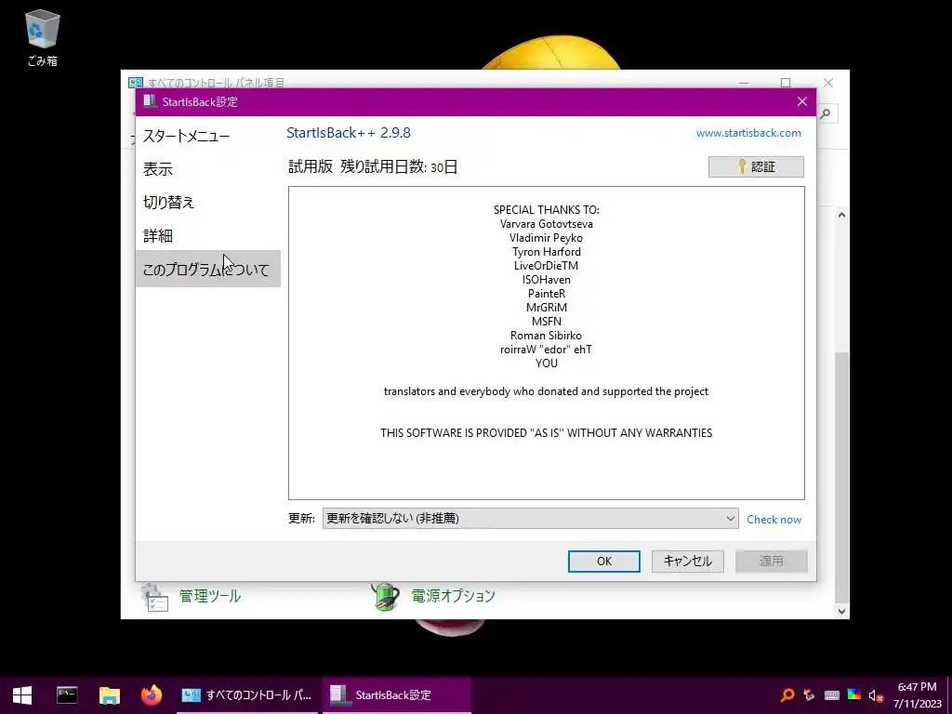The image size is (952, 714).
Task: Click the rainbow color display tray icon
Action: click(854, 695)
